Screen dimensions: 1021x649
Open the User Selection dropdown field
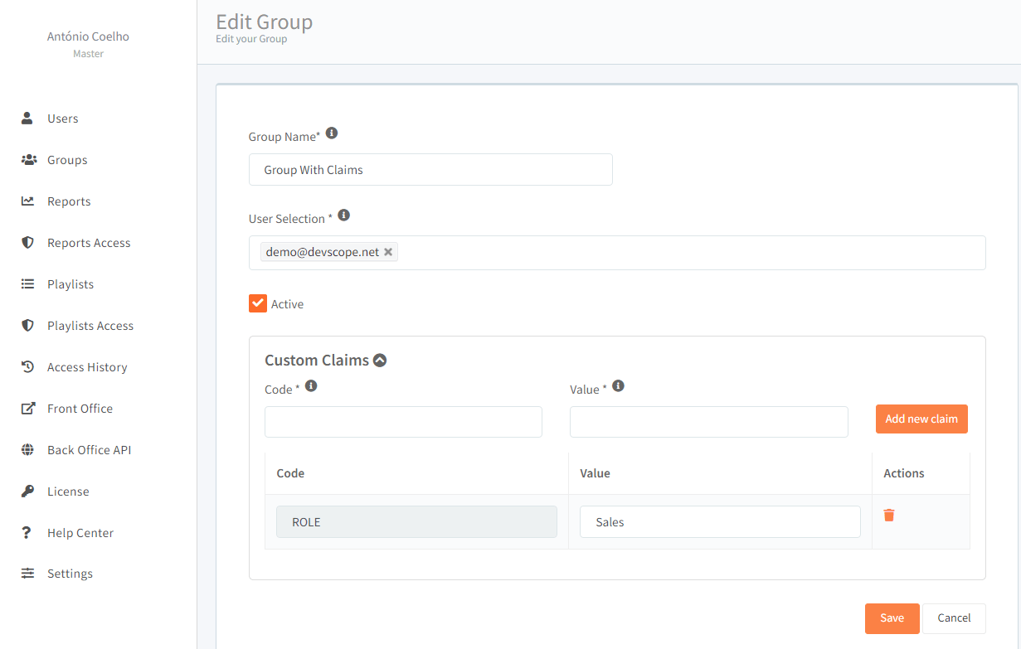point(688,253)
